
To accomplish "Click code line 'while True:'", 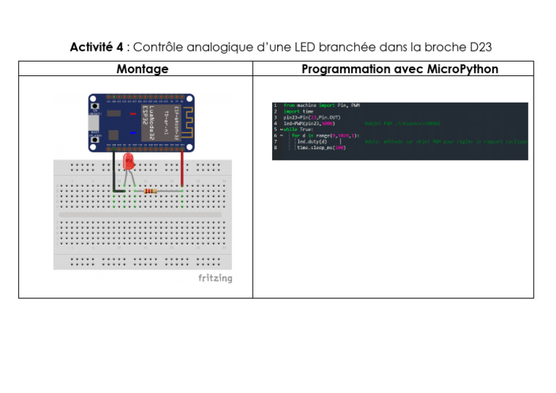I will pyautogui.click(x=298, y=130).
